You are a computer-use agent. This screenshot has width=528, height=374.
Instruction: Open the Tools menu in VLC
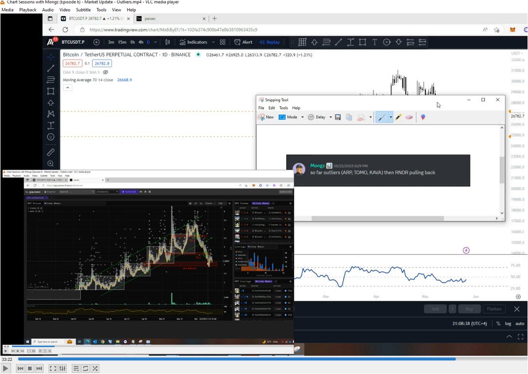click(101, 10)
